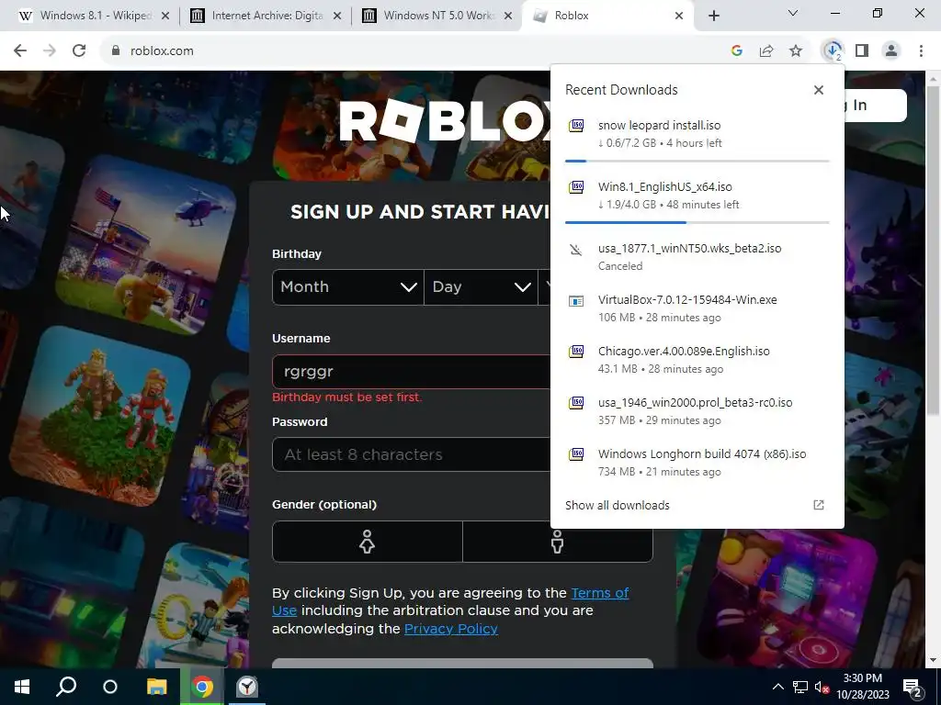The width and height of the screenshot is (941, 705).
Task: Select the female gender icon
Action: click(368, 542)
